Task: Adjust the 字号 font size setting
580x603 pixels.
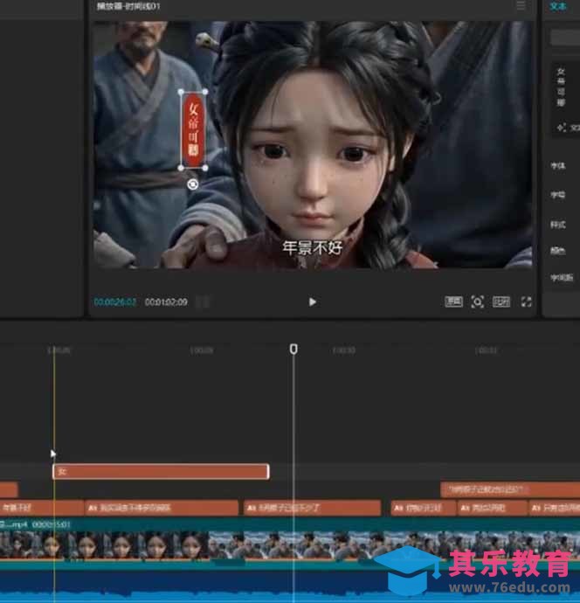Action: (557, 195)
